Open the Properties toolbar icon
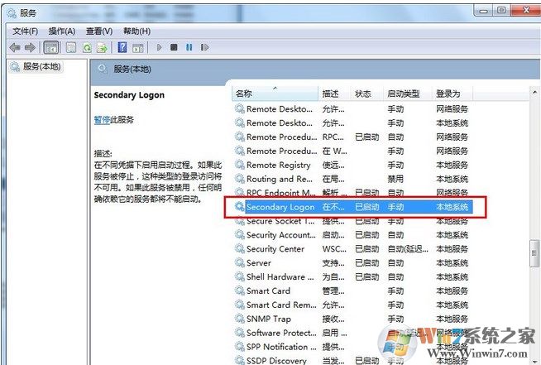541x365 pixels. point(71,47)
